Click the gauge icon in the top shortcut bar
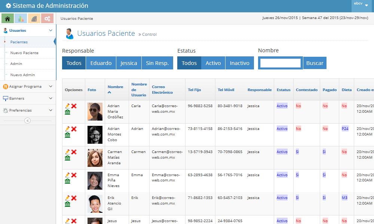 pyautogui.click(x=34, y=18)
